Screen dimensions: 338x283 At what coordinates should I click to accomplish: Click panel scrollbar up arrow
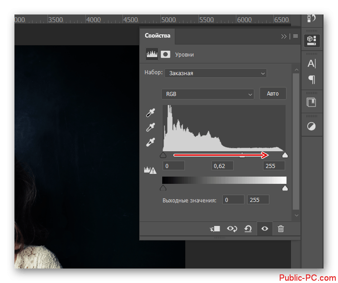296,70
